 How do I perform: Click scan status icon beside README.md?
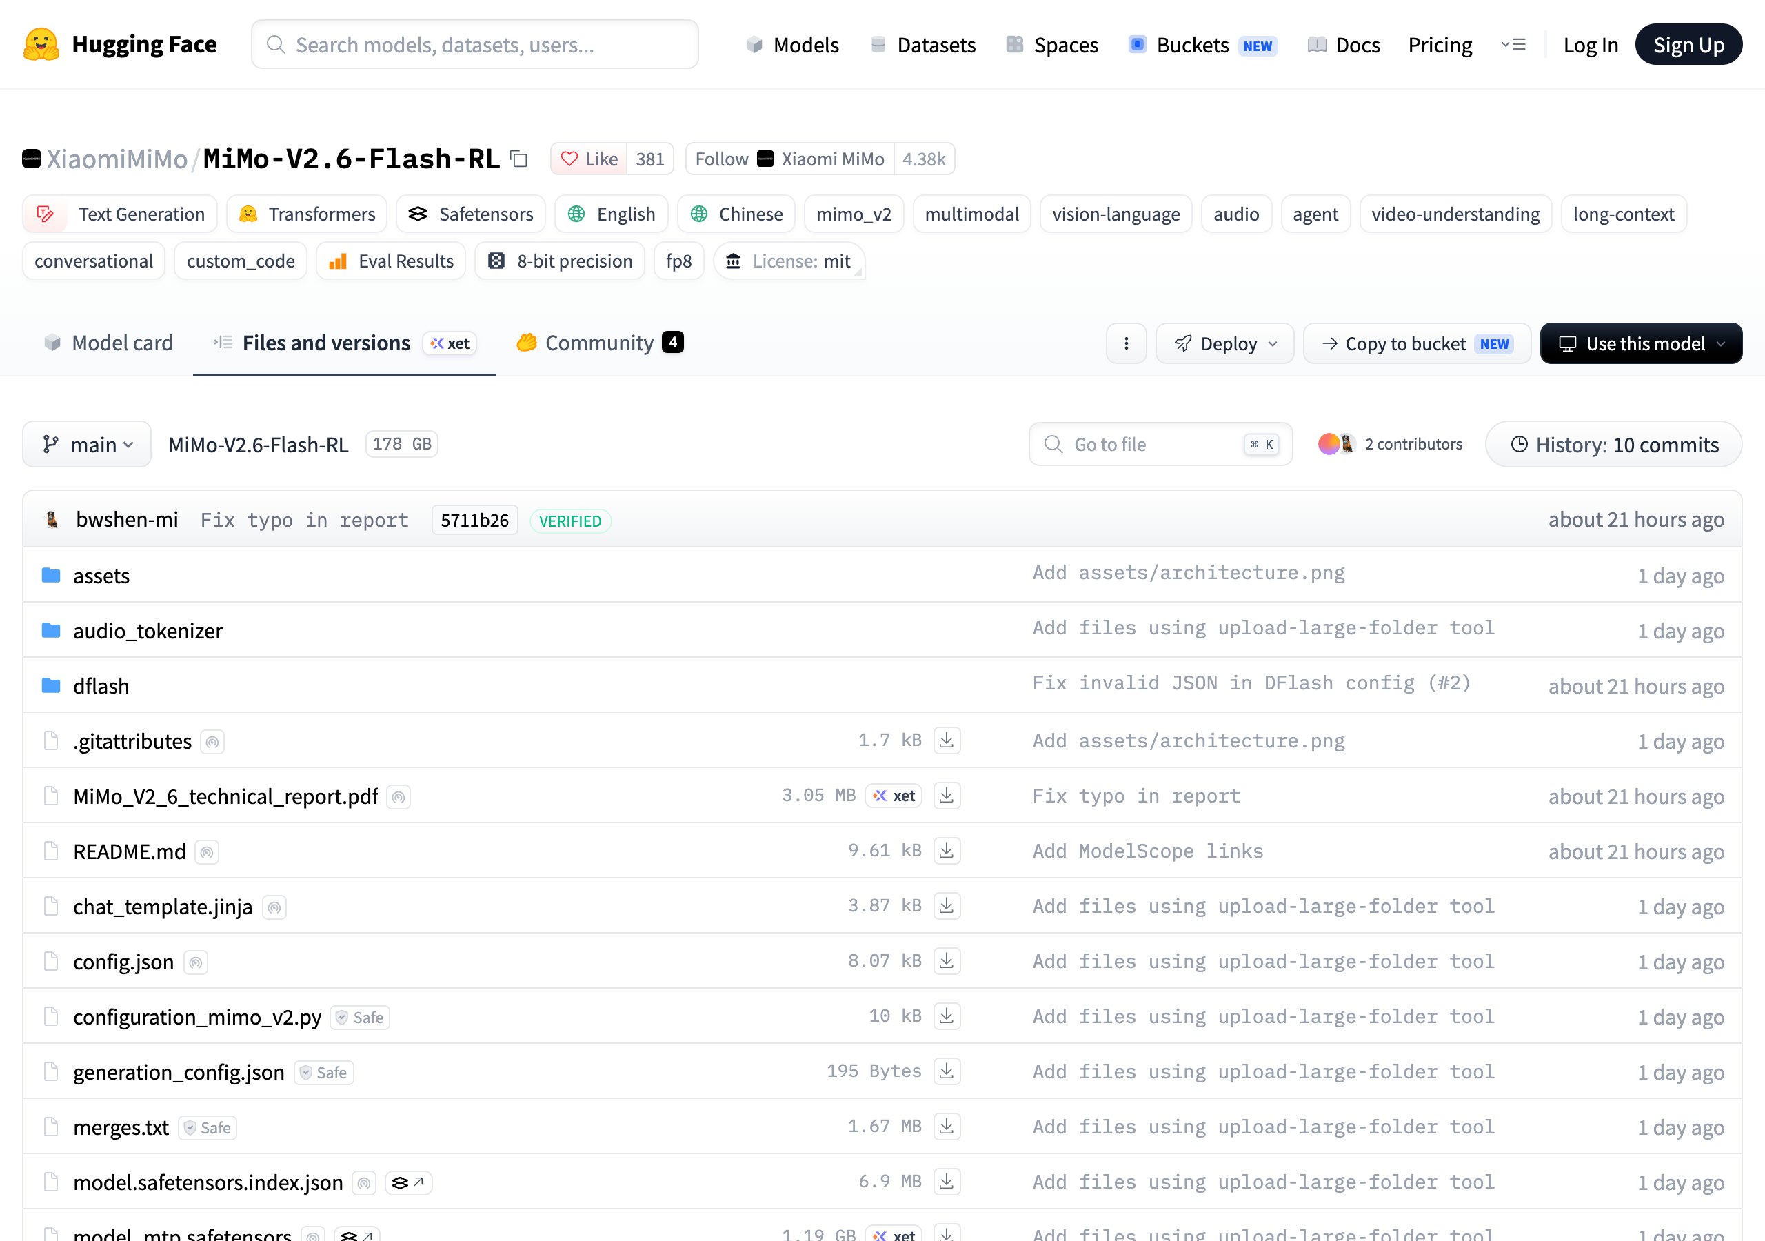207,853
